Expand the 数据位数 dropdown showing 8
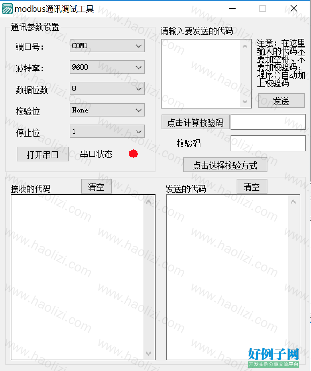The image size is (311, 371). click(x=107, y=89)
